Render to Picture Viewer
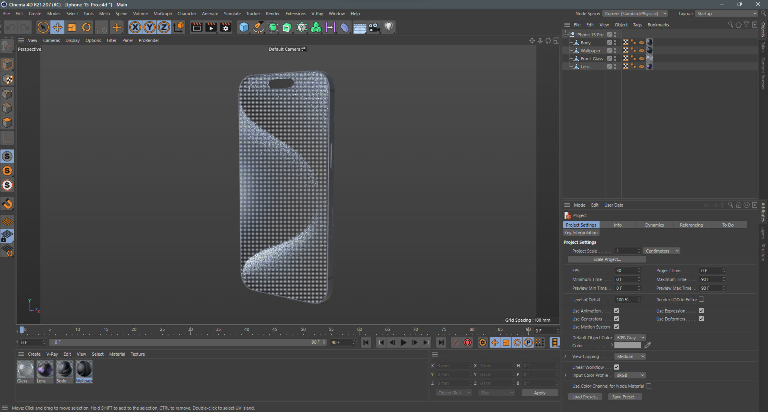The width and height of the screenshot is (768, 412). (x=211, y=27)
